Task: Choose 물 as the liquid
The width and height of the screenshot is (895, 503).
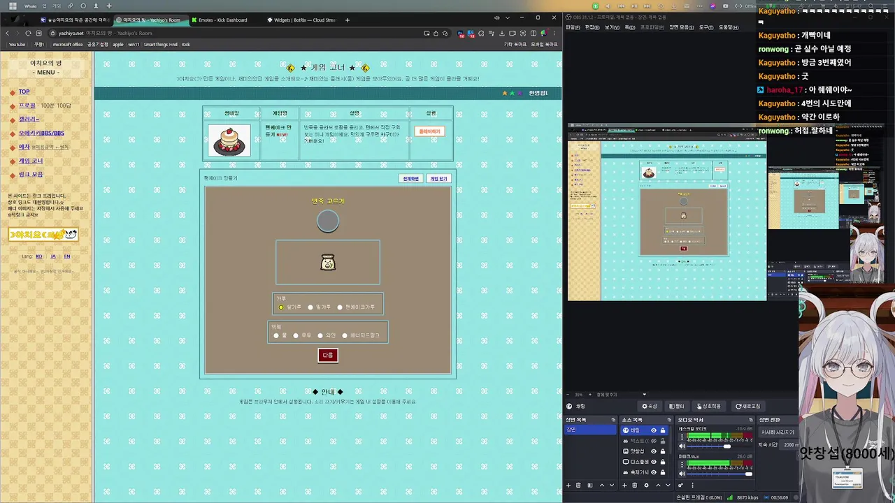Action: click(x=276, y=335)
